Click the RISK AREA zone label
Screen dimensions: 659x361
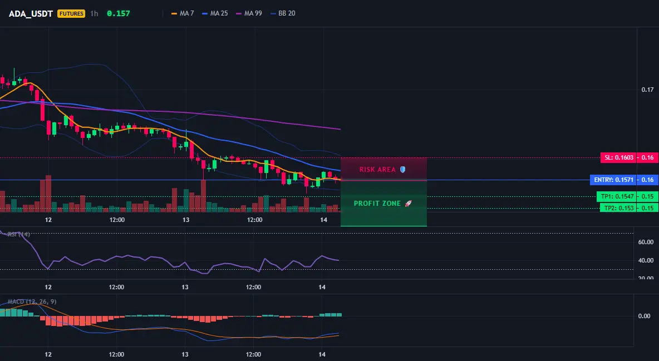point(377,169)
